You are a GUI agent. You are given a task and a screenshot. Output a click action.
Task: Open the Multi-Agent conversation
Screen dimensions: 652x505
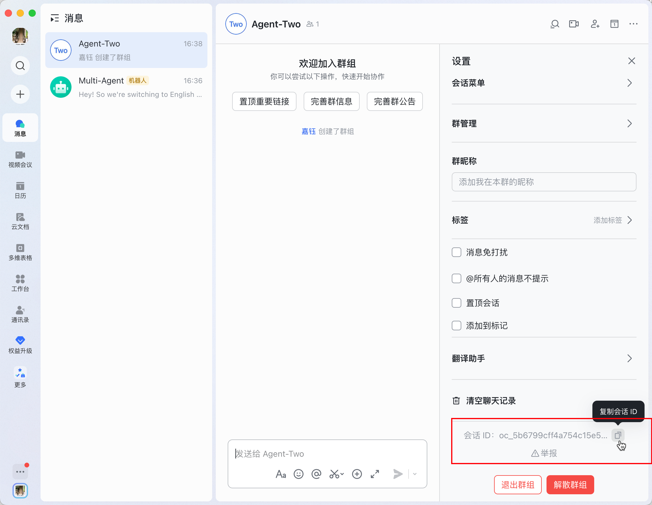click(x=126, y=87)
